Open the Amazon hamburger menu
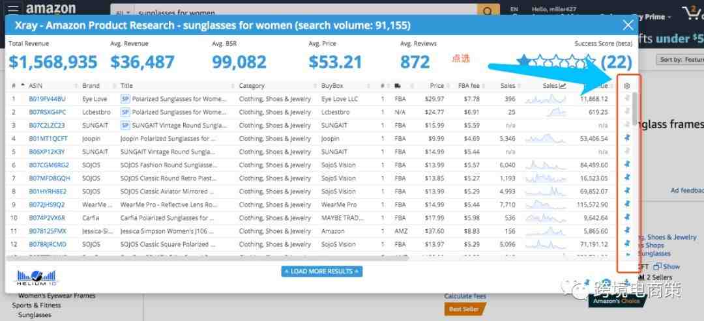This screenshot has height=321, width=704. (13, 10)
